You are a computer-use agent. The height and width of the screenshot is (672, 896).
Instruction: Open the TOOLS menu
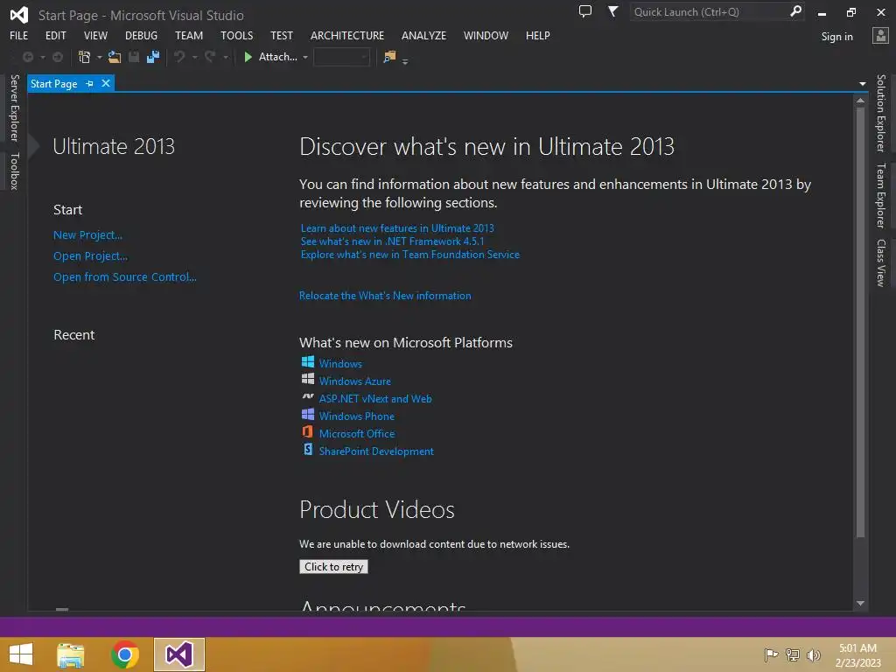coord(236,35)
